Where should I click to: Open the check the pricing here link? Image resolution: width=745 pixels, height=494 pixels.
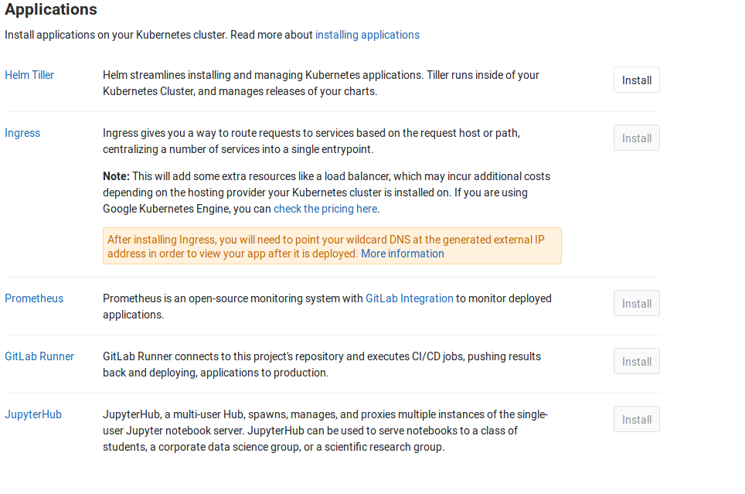pyautogui.click(x=325, y=209)
